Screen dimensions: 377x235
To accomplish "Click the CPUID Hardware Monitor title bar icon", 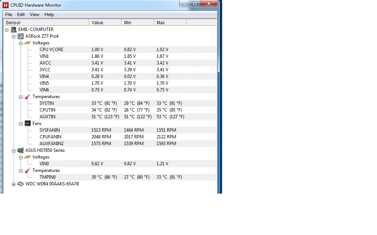I will 5,5.
